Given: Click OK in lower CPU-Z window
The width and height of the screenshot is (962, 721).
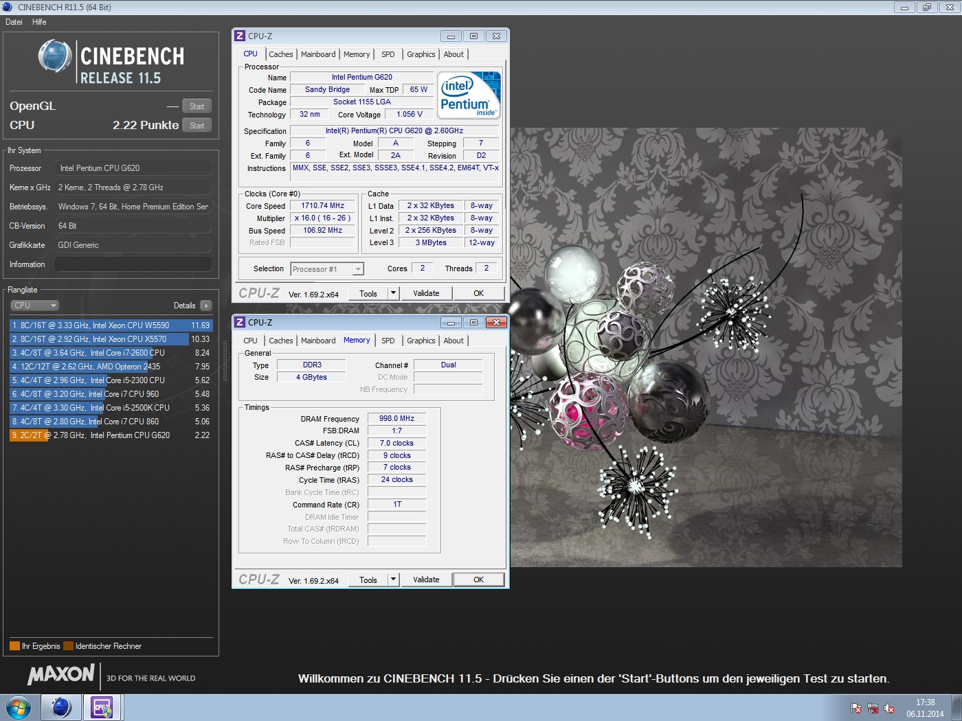Looking at the screenshot, I should pos(479,580).
